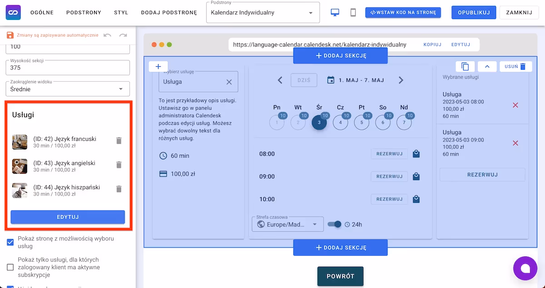Switch to desktop preview icon
545x288 pixels.
335,13
